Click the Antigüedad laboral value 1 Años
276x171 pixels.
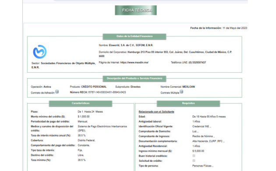pos(196,121)
